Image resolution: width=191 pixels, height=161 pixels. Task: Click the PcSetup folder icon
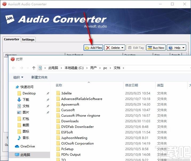58,149
